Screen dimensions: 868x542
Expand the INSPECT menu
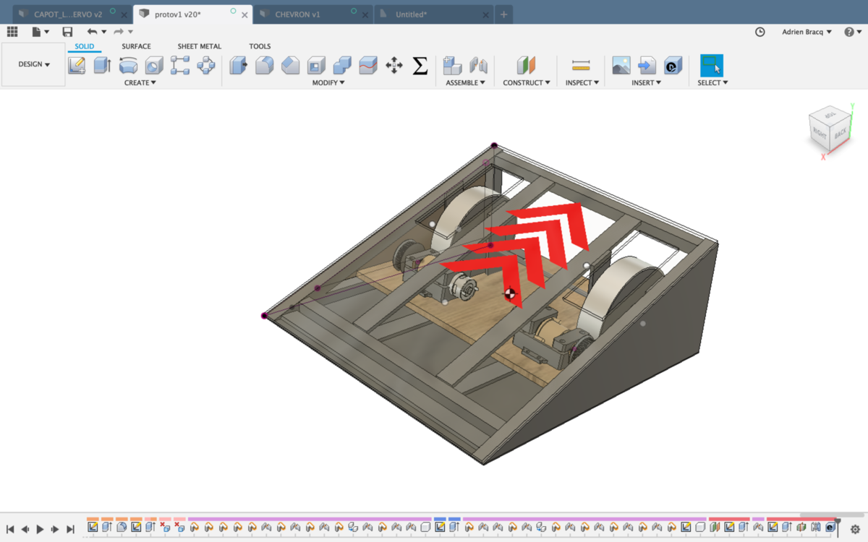point(582,83)
